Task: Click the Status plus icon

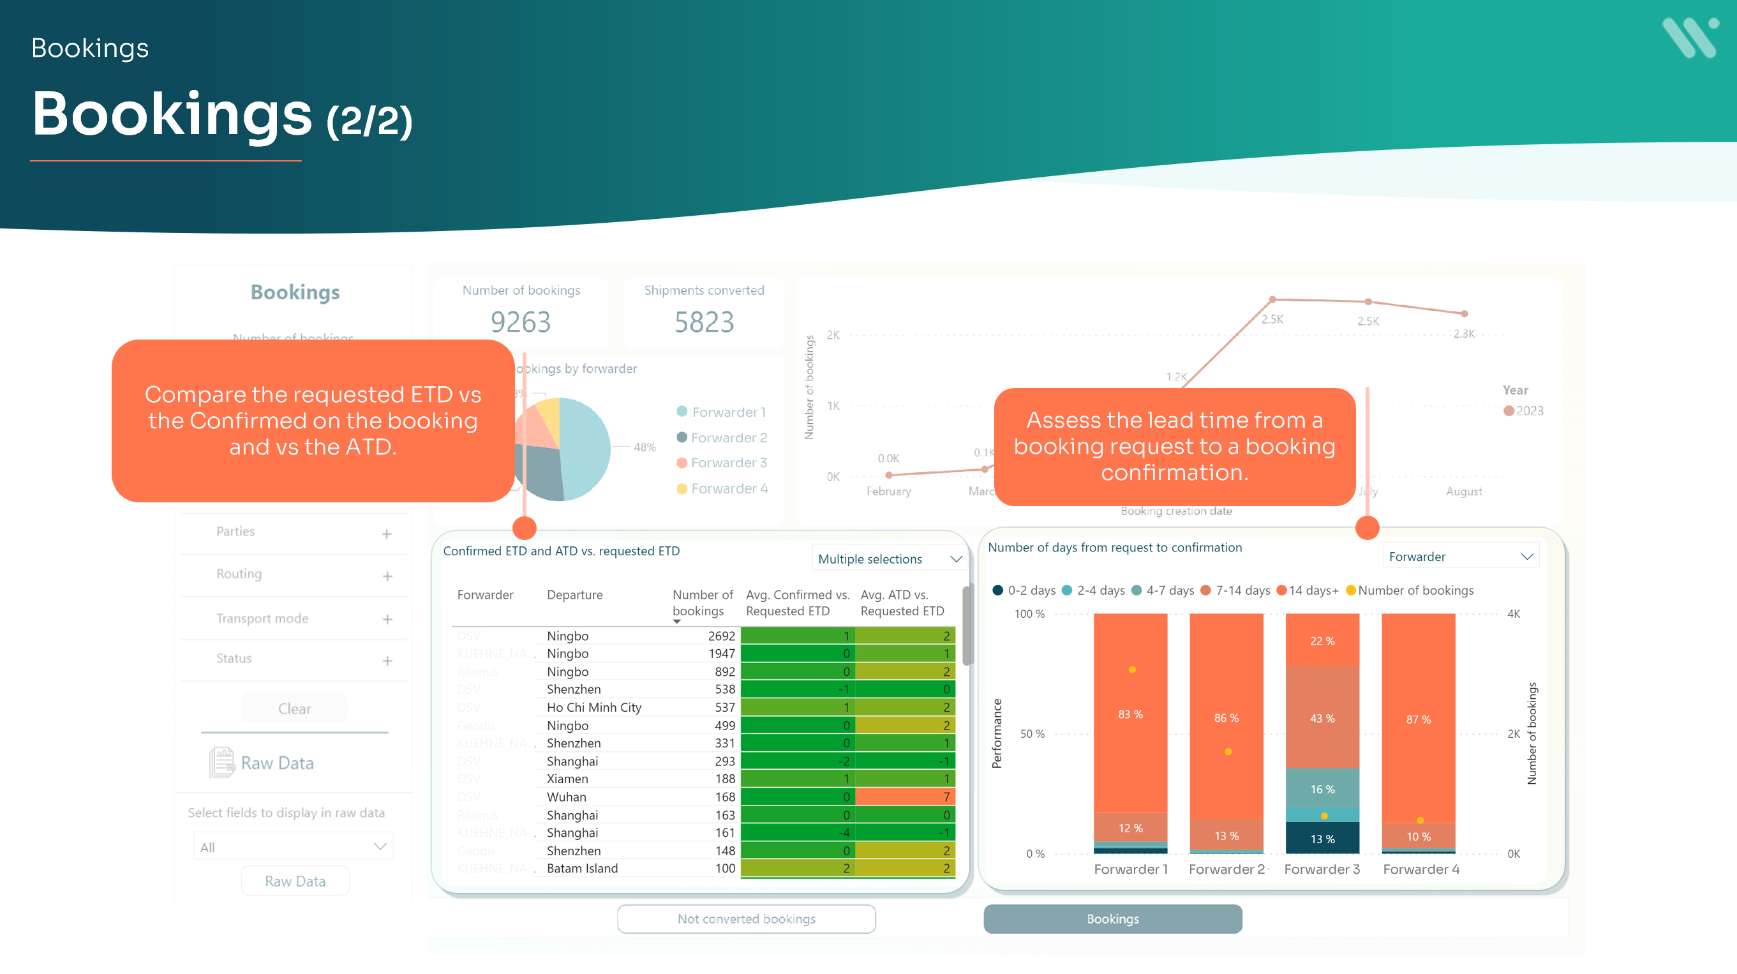Action: (387, 661)
